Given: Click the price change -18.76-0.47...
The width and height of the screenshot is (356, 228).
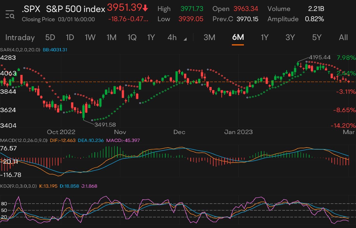Looking at the screenshot, I should coord(128,19).
